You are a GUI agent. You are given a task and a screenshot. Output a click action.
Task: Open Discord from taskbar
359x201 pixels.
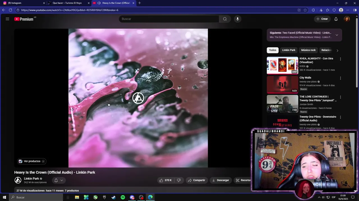[x=132, y=197]
